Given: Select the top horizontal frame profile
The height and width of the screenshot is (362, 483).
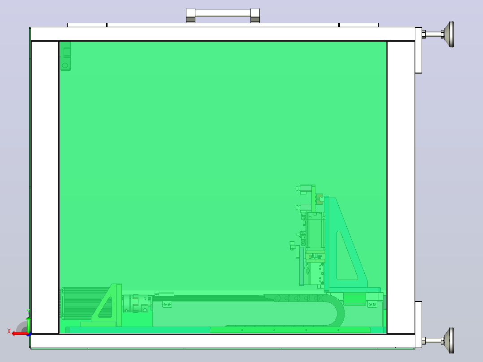Looking at the screenshot, I should 223,34.
